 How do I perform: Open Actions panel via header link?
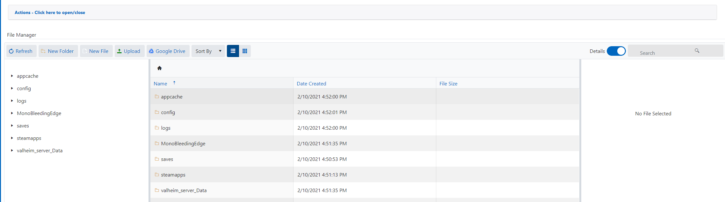click(x=50, y=12)
